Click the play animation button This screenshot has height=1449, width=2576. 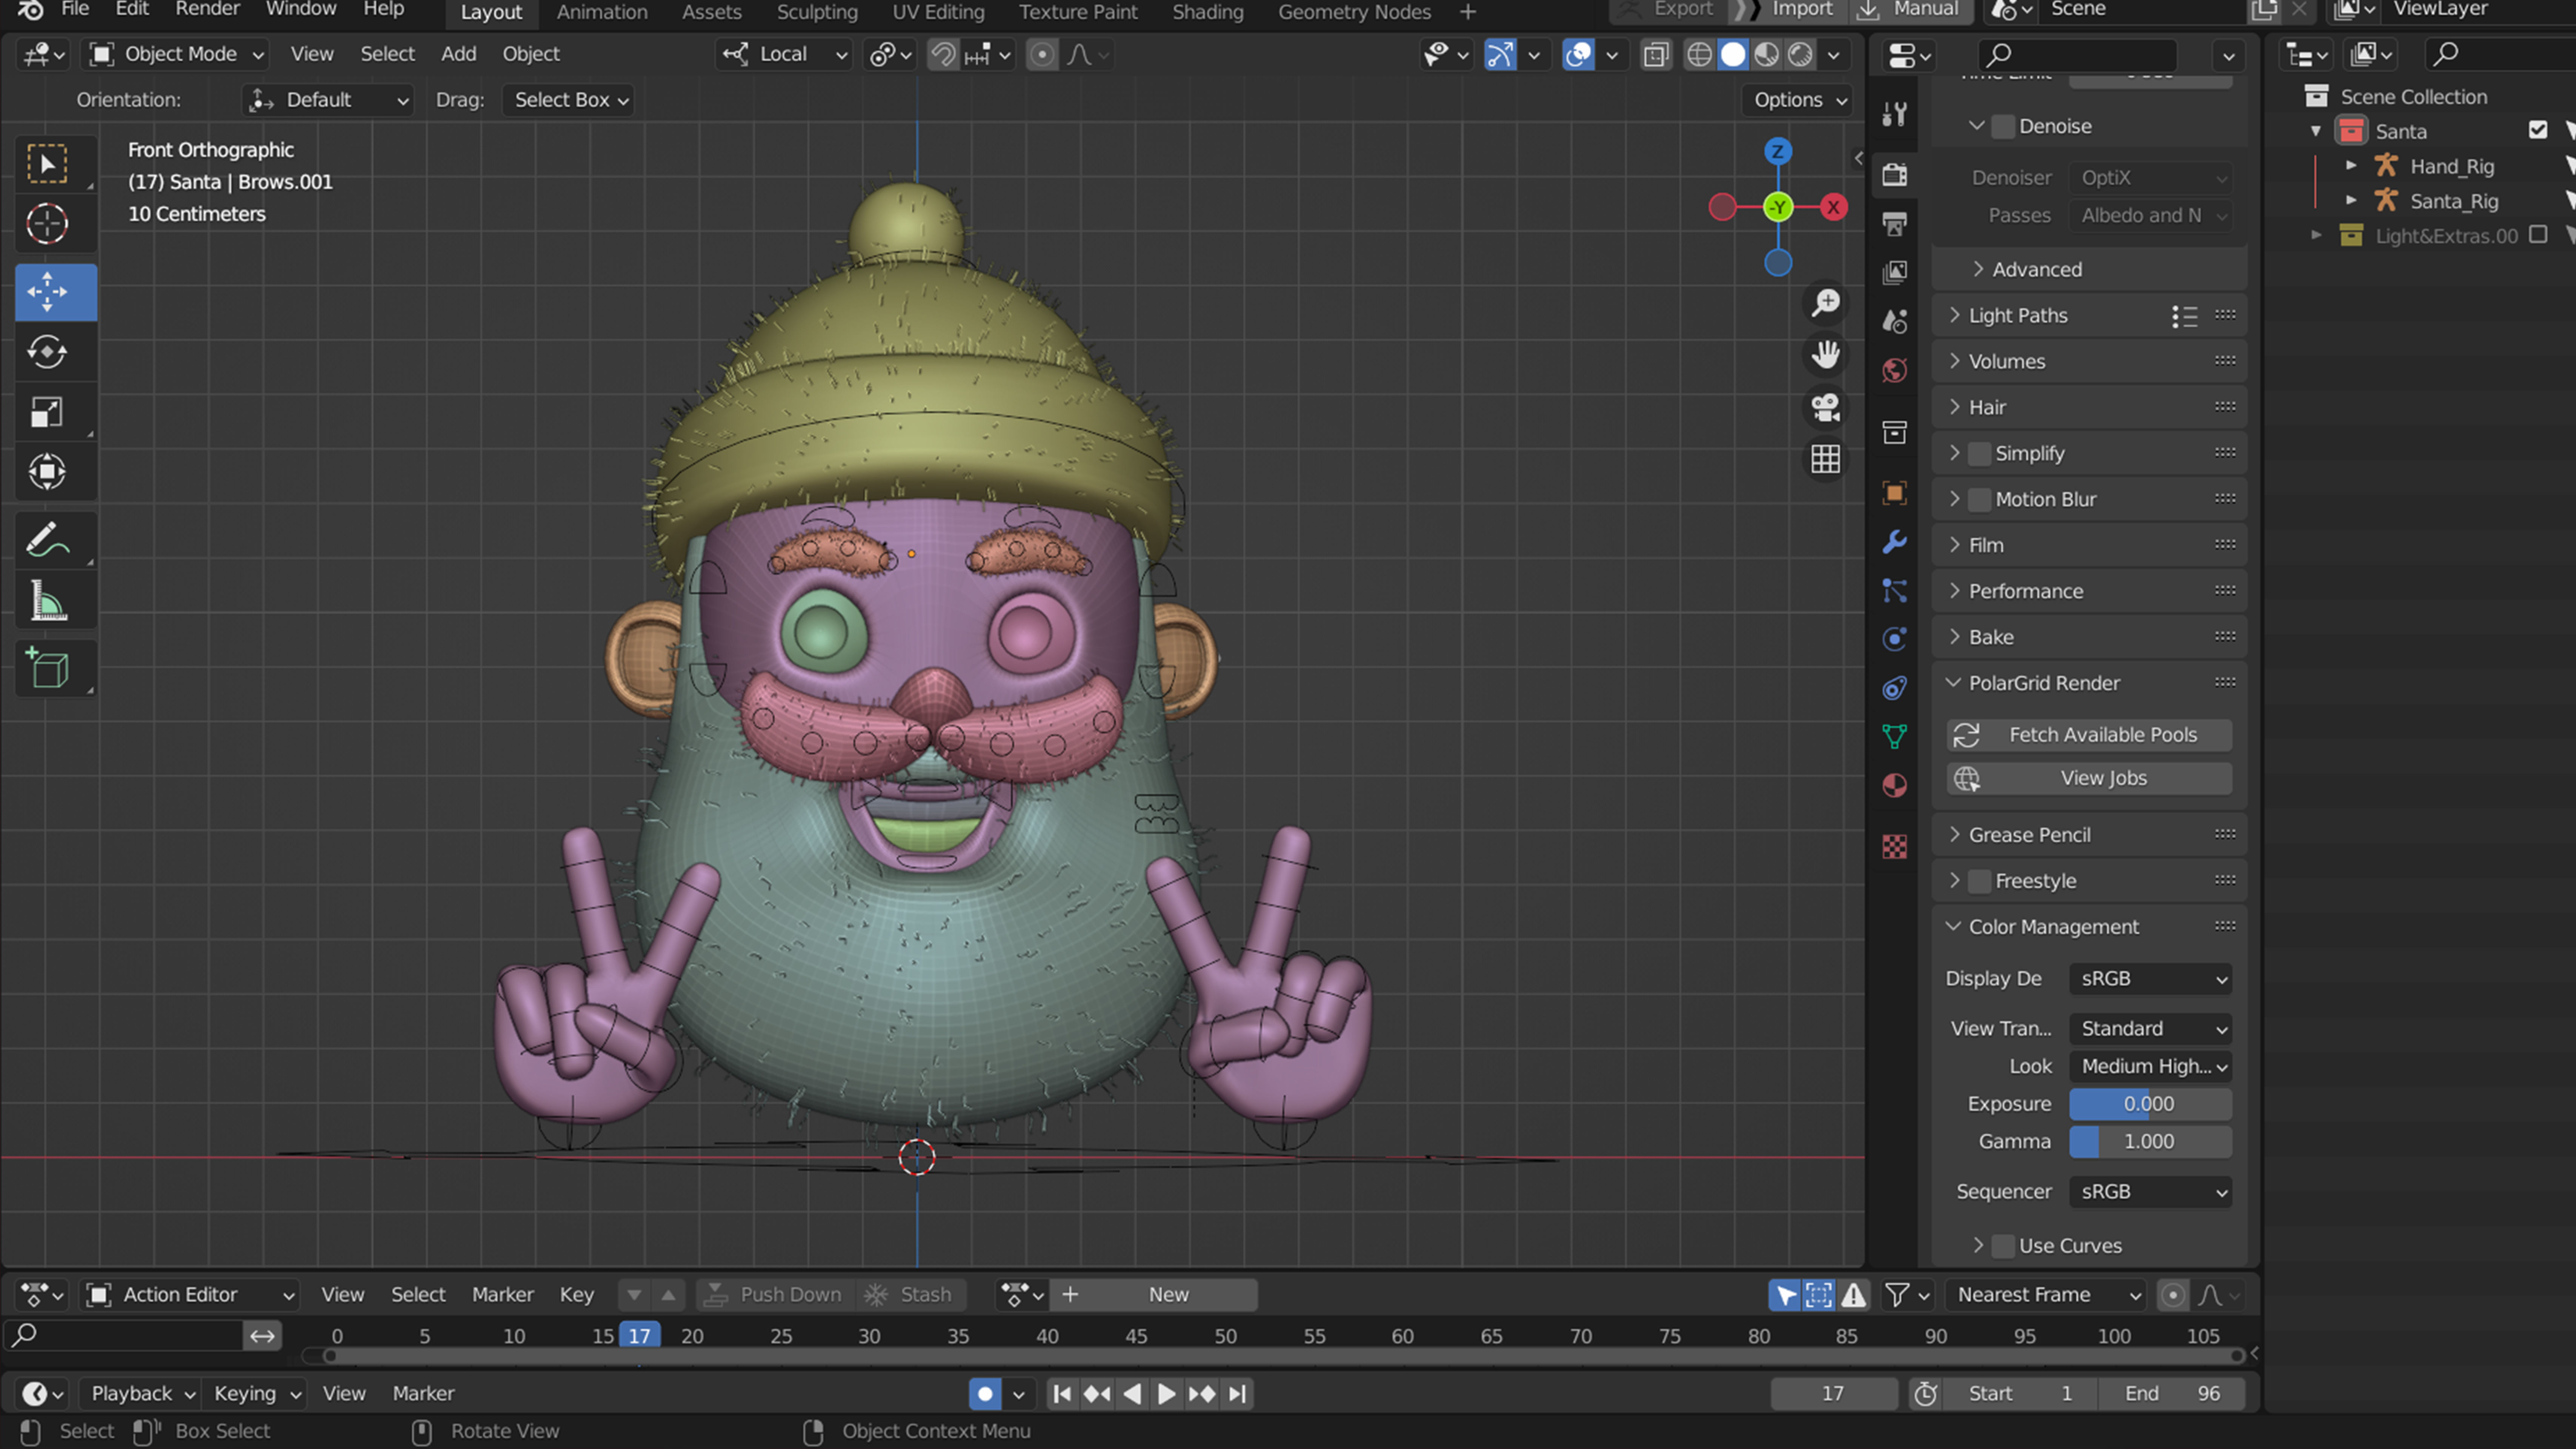click(1166, 1393)
